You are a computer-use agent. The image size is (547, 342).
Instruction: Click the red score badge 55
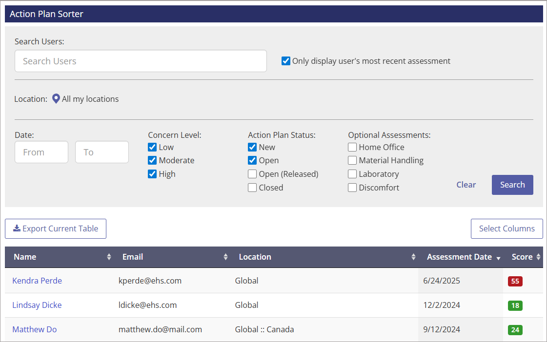(515, 281)
